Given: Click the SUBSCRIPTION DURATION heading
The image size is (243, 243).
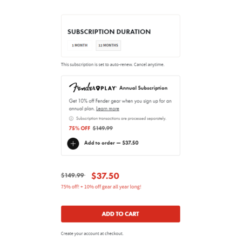Looking at the screenshot, I should pos(109,32).
